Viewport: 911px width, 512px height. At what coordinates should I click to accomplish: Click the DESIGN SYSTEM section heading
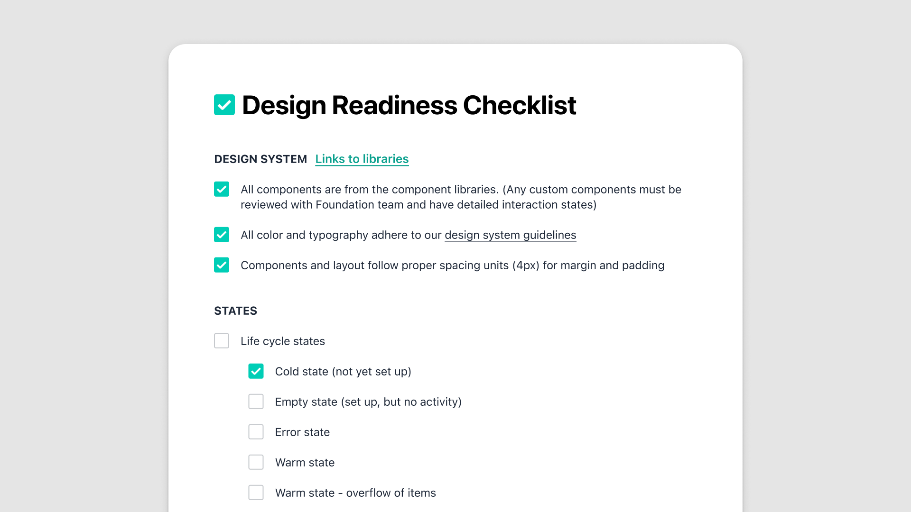260,159
